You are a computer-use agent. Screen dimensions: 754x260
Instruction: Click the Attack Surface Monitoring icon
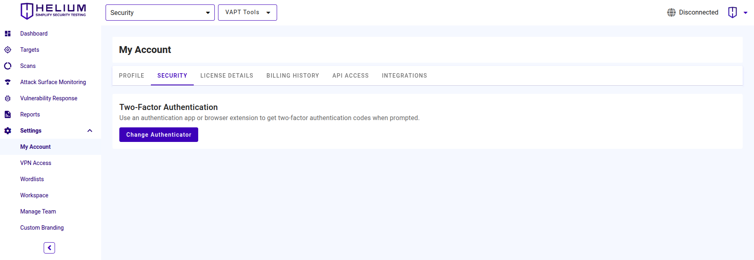[x=8, y=82]
